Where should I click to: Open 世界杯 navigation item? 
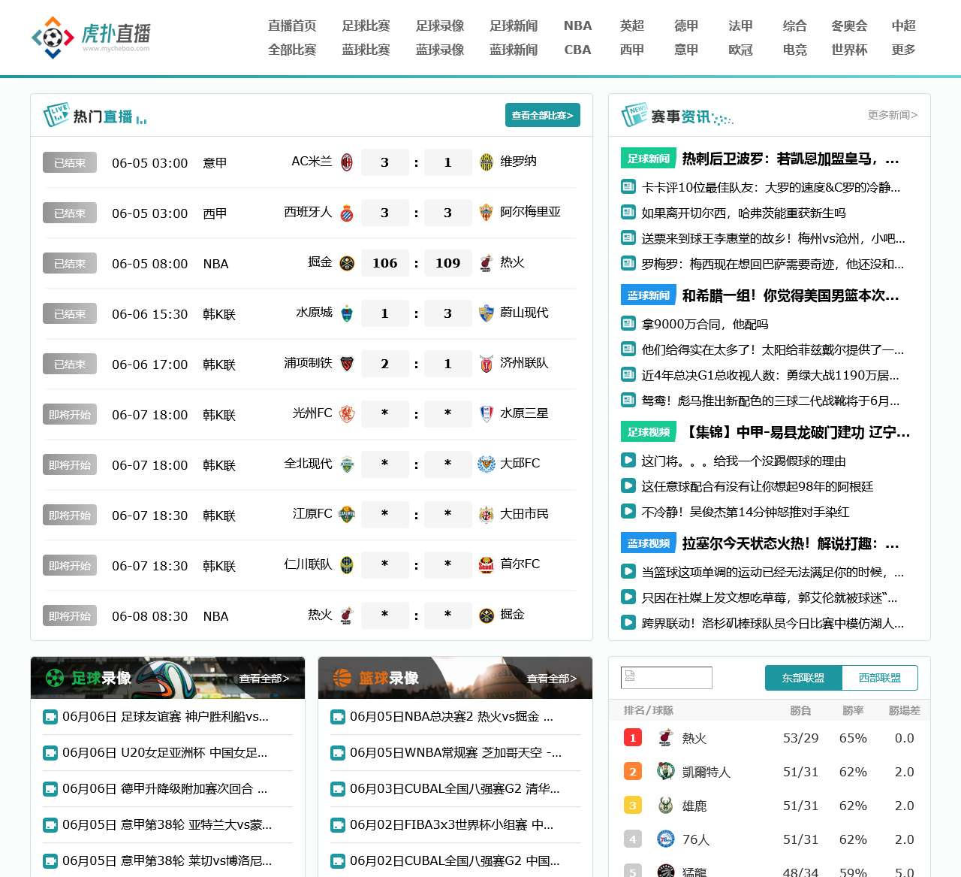point(849,50)
